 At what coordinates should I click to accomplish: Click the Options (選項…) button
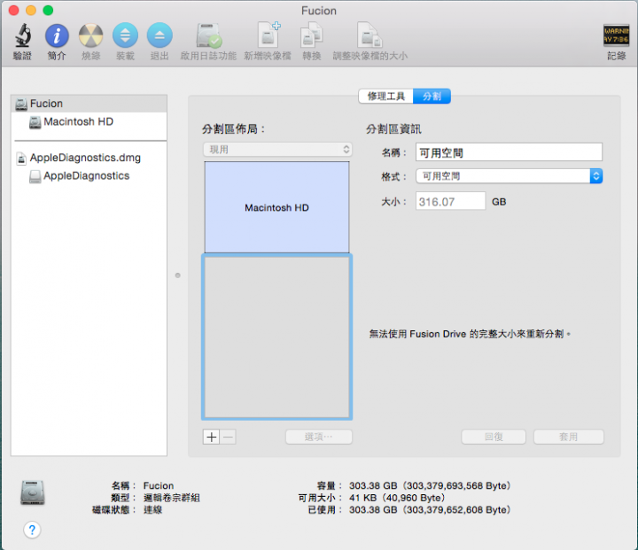tap(319, 437)
